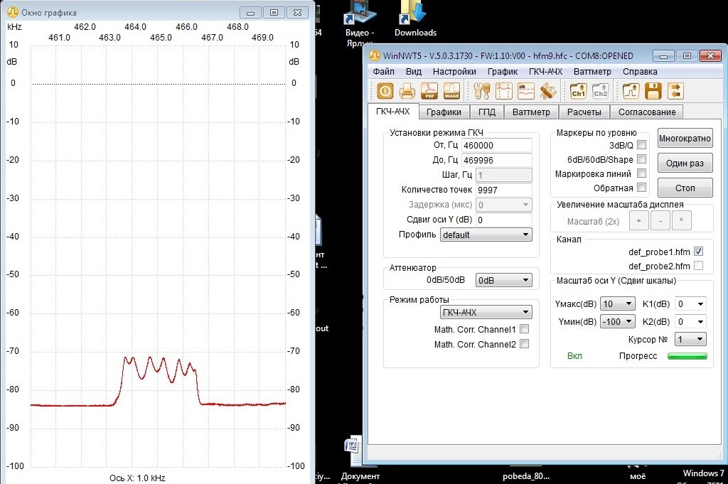Click the green Прогресс bar
Screen dimensions: 728x484
pyautogui.click(x=687, y=356)
